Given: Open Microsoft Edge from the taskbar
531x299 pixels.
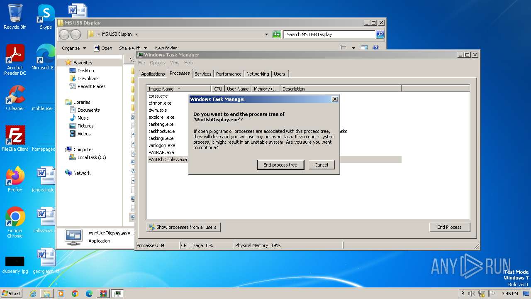Looking at the screenshot, I should [x=89, y=294].
